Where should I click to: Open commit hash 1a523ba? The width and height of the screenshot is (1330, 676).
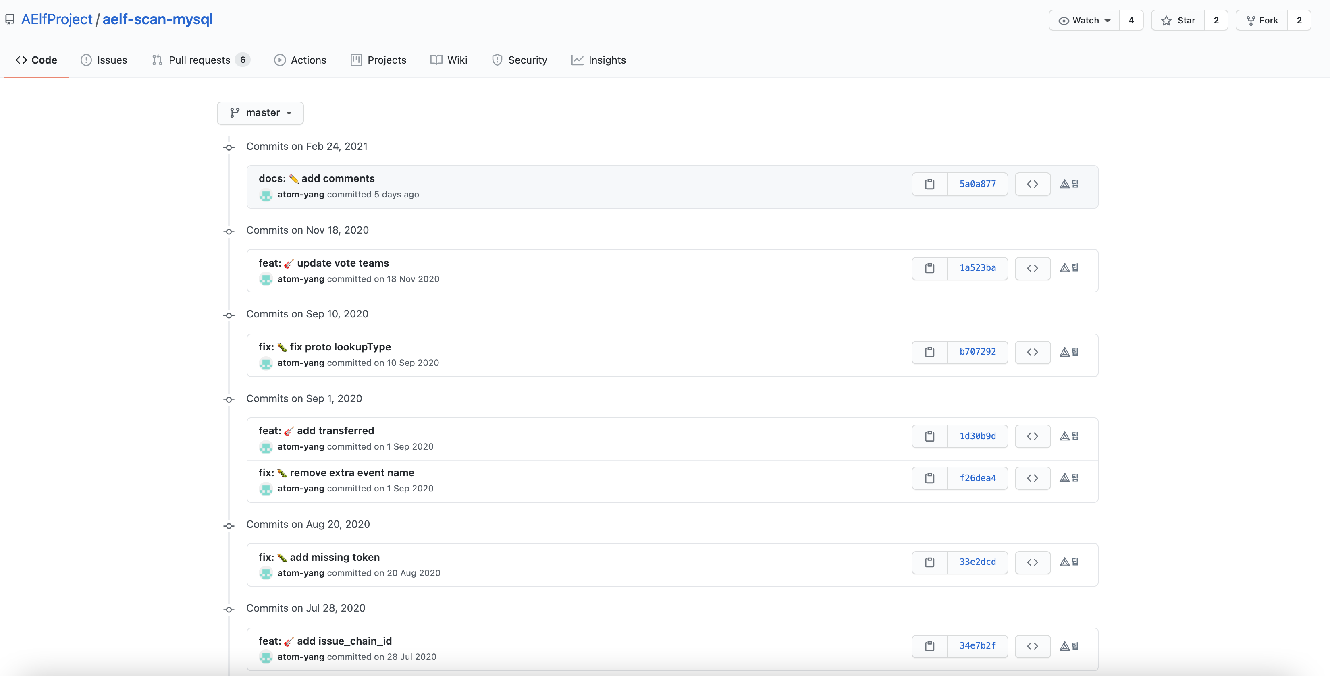tap(977, 268)
